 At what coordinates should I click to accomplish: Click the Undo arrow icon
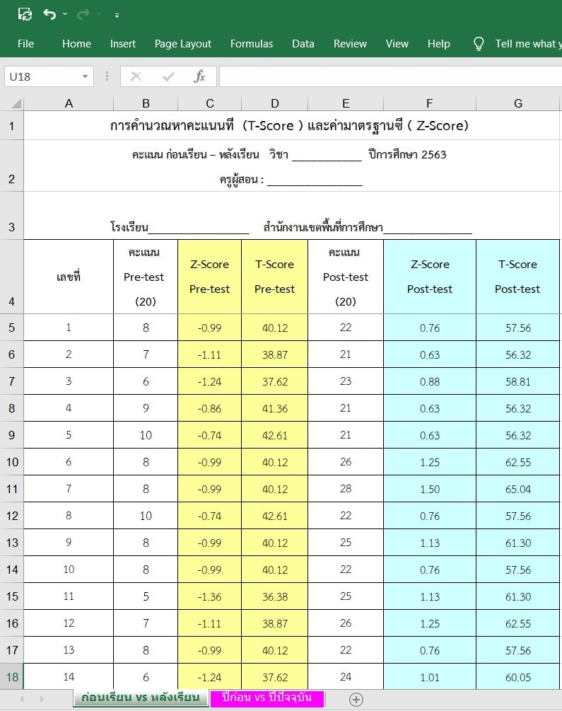pos(49,15)
